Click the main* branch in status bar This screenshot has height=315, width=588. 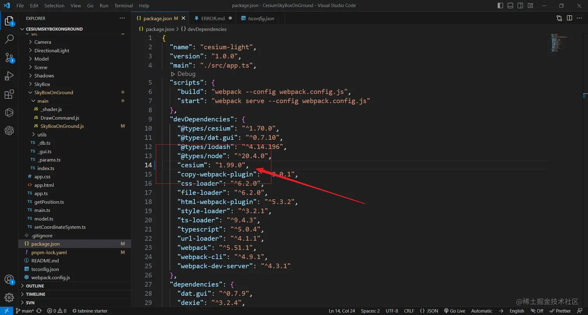(x=25, y=311)
